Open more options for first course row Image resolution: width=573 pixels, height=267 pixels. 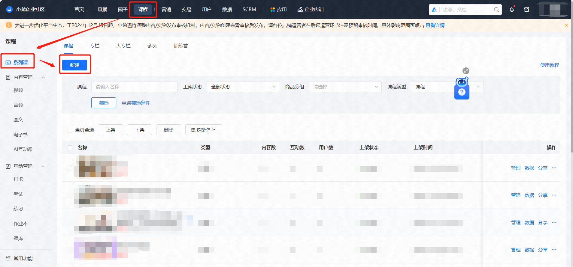[x=554, y=168]
